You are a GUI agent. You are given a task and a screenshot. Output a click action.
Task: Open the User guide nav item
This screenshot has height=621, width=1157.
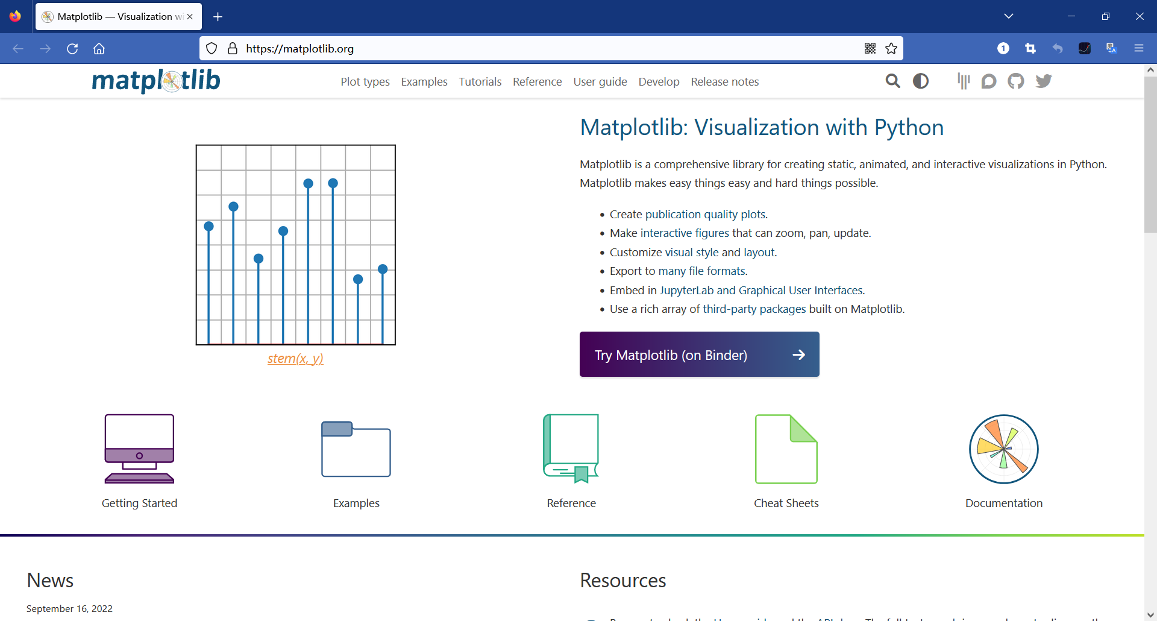(600, 81)
